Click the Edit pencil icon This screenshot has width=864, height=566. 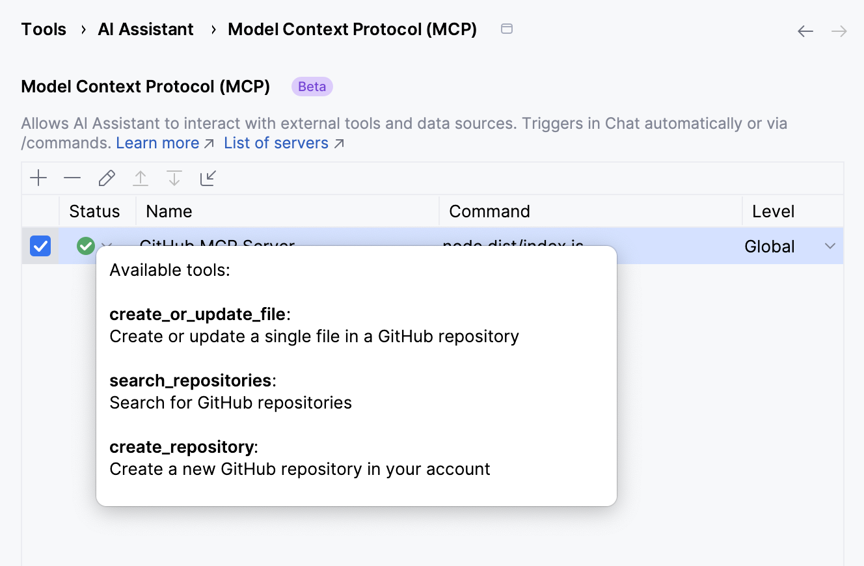point(107,178)
